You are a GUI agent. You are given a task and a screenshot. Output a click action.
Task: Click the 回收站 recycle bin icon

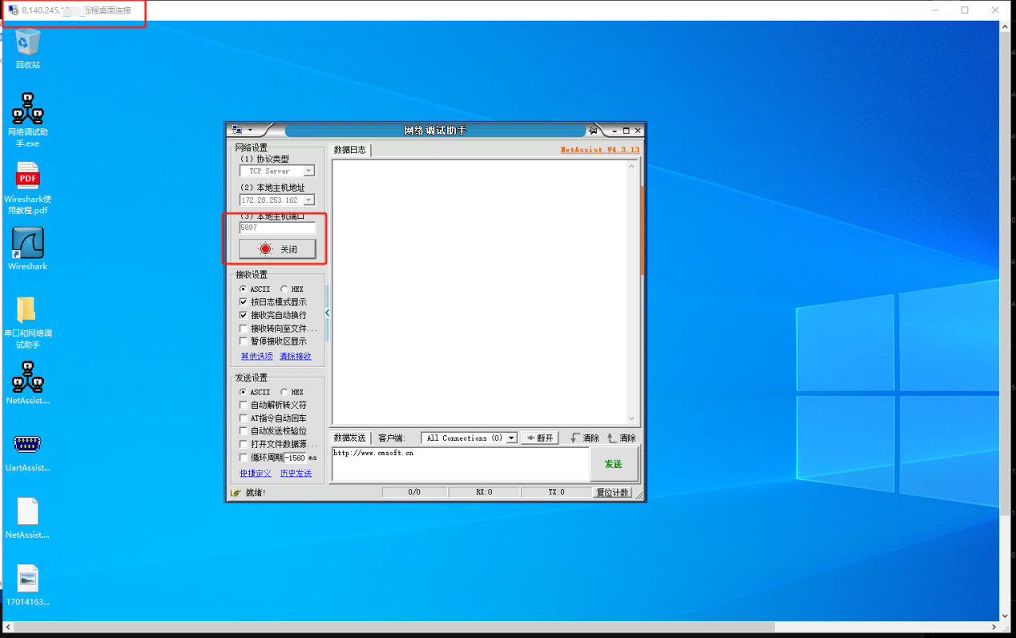point(28,42)
